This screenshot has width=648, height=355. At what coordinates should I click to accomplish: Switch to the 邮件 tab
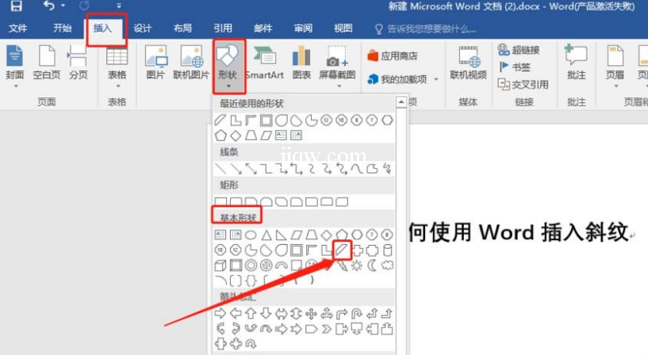tap(263, 28)
